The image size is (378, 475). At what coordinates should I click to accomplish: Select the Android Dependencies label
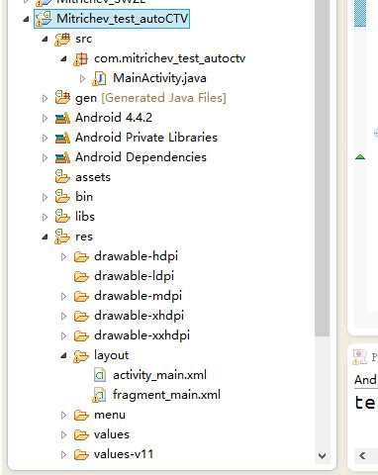(x=141, y=157)
